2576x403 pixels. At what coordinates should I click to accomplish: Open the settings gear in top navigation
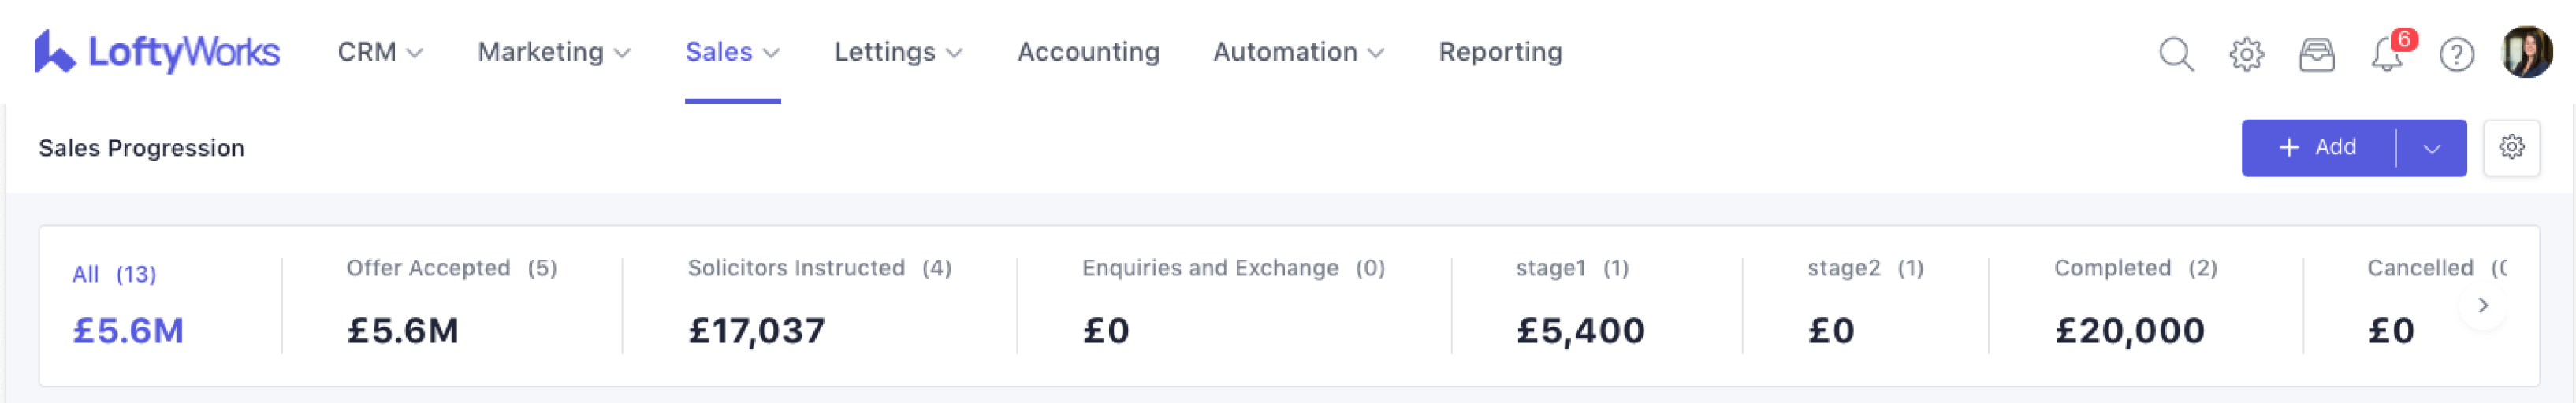(2246, 54)
